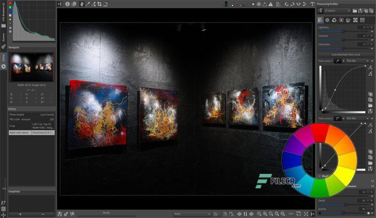
Task: Adjust the Contrast slider
Action: click(x=343, y=40)
